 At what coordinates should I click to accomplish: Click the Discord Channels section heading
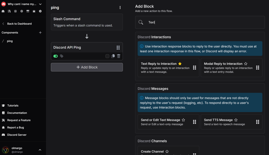[152, 141]
